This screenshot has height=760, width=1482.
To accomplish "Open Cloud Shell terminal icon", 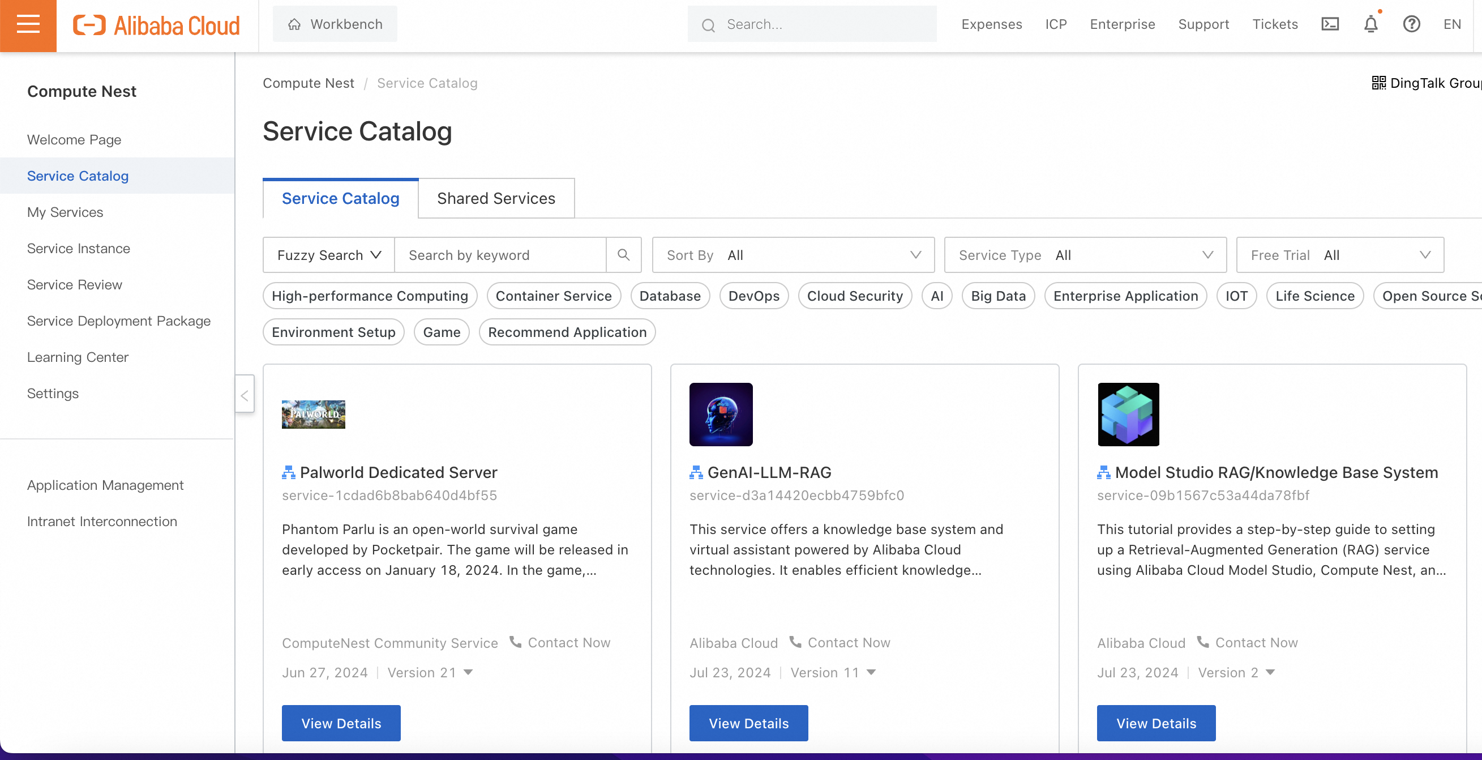I will click(x=1330, y=24).
